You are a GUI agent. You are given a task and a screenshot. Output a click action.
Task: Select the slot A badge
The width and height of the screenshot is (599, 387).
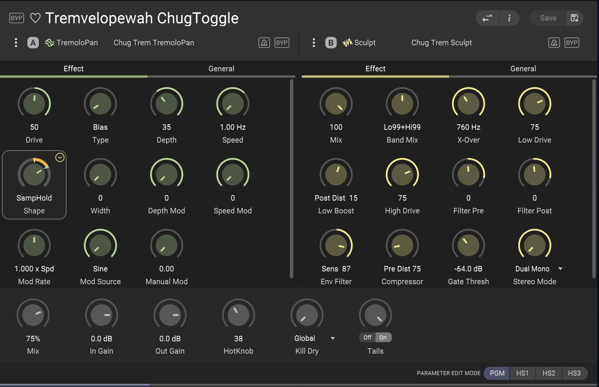(x=33, y=43)
